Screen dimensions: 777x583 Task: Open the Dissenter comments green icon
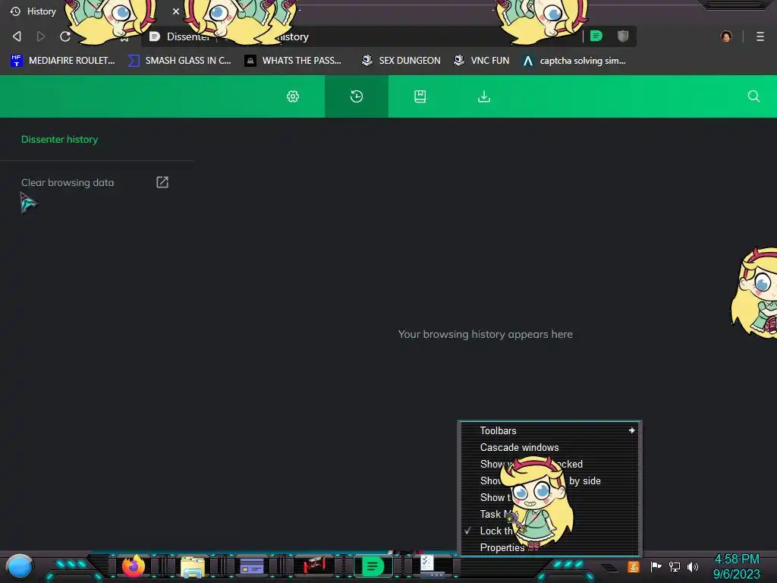point(596,36)
